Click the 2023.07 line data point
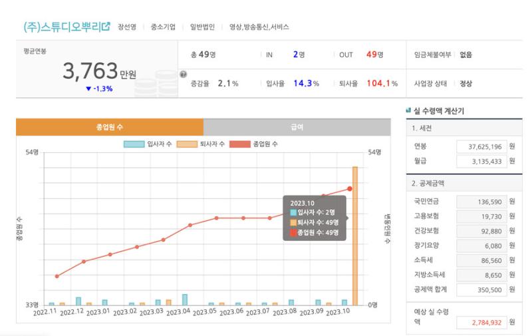Viewport: 532px width, 336px height. tap(270, 218)
